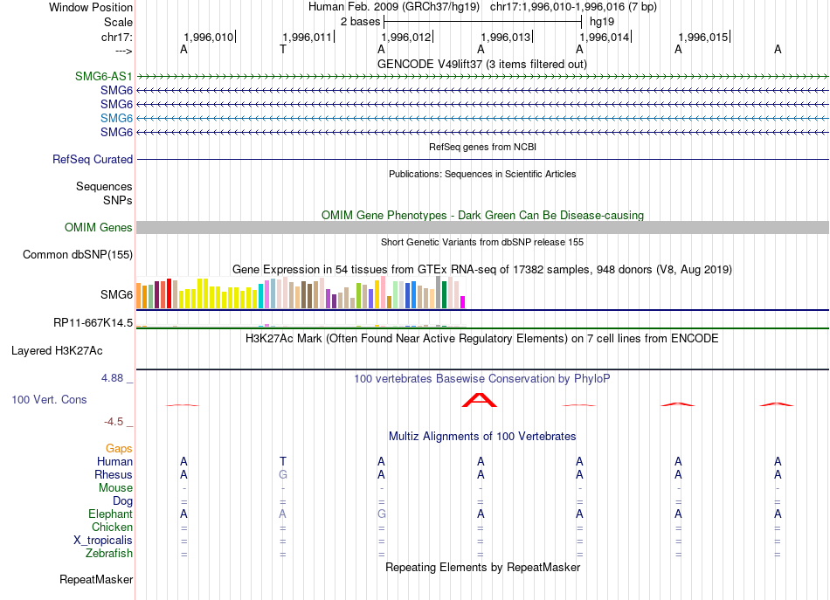Click position label 1,996,014 on ruler
This screenshot has height=600, width=830.
(605, 37)
